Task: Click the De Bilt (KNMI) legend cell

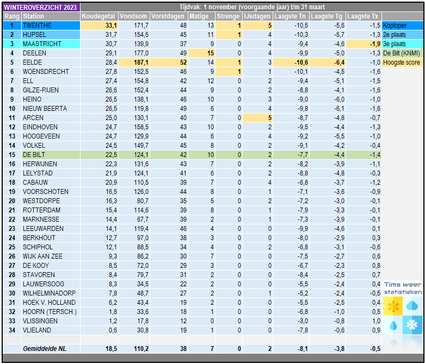Action: click(x=403, y=53)
